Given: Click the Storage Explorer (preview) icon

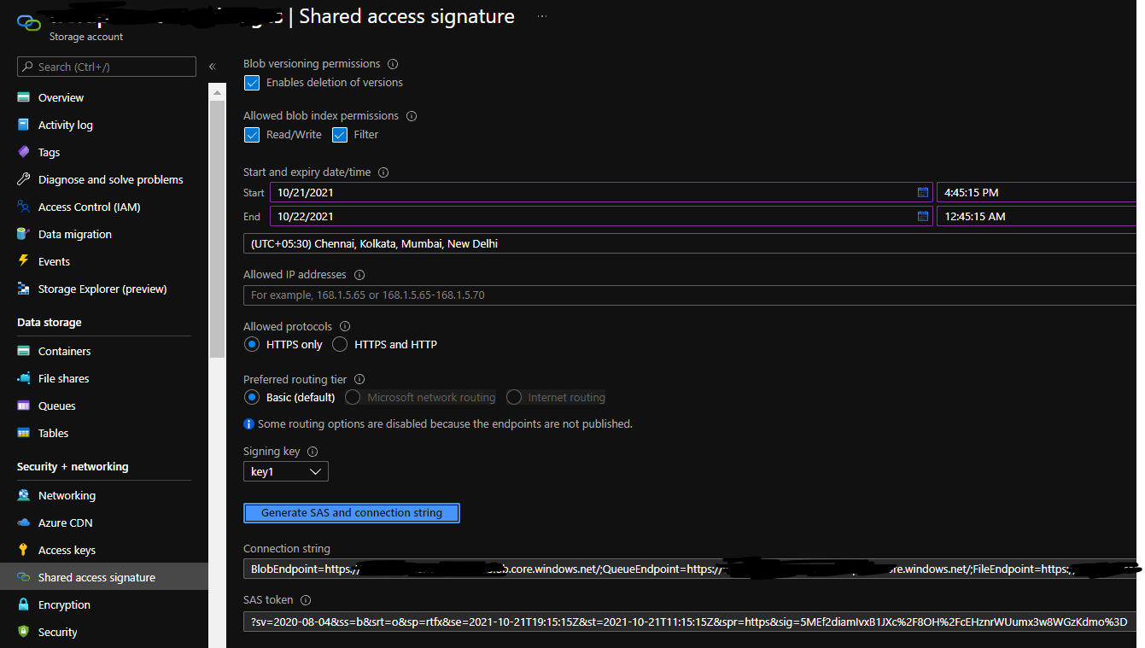Looking at the screenshot, I should tap(24, 289).
